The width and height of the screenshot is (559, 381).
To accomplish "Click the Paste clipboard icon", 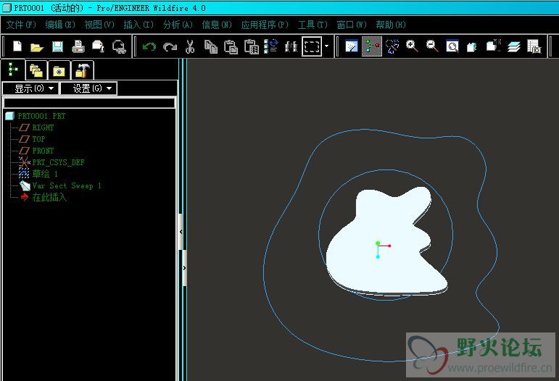I will (231, 46).
